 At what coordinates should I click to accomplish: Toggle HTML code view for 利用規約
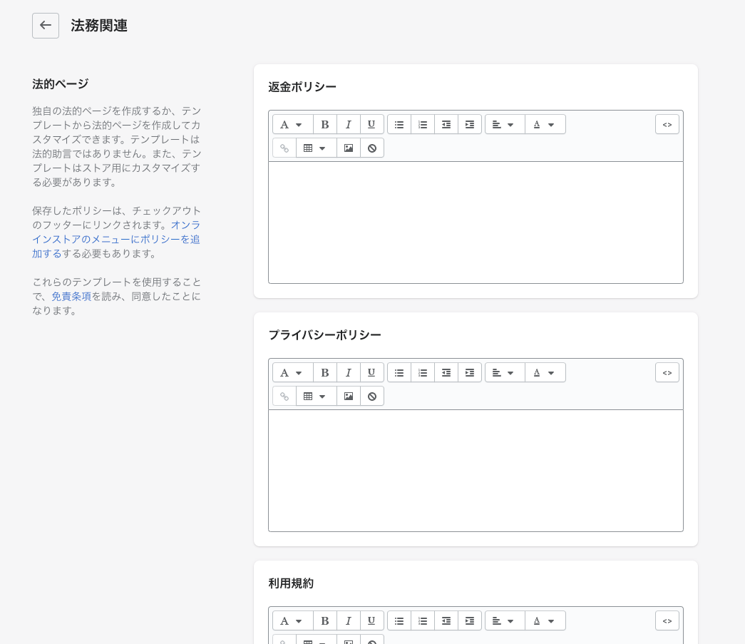click(x=667, y=620)
